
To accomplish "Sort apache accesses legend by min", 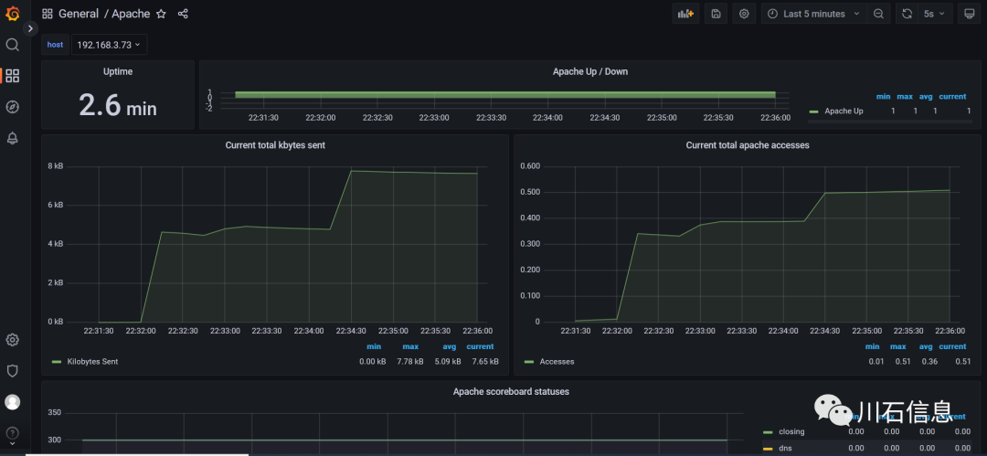I will point(873,346).
